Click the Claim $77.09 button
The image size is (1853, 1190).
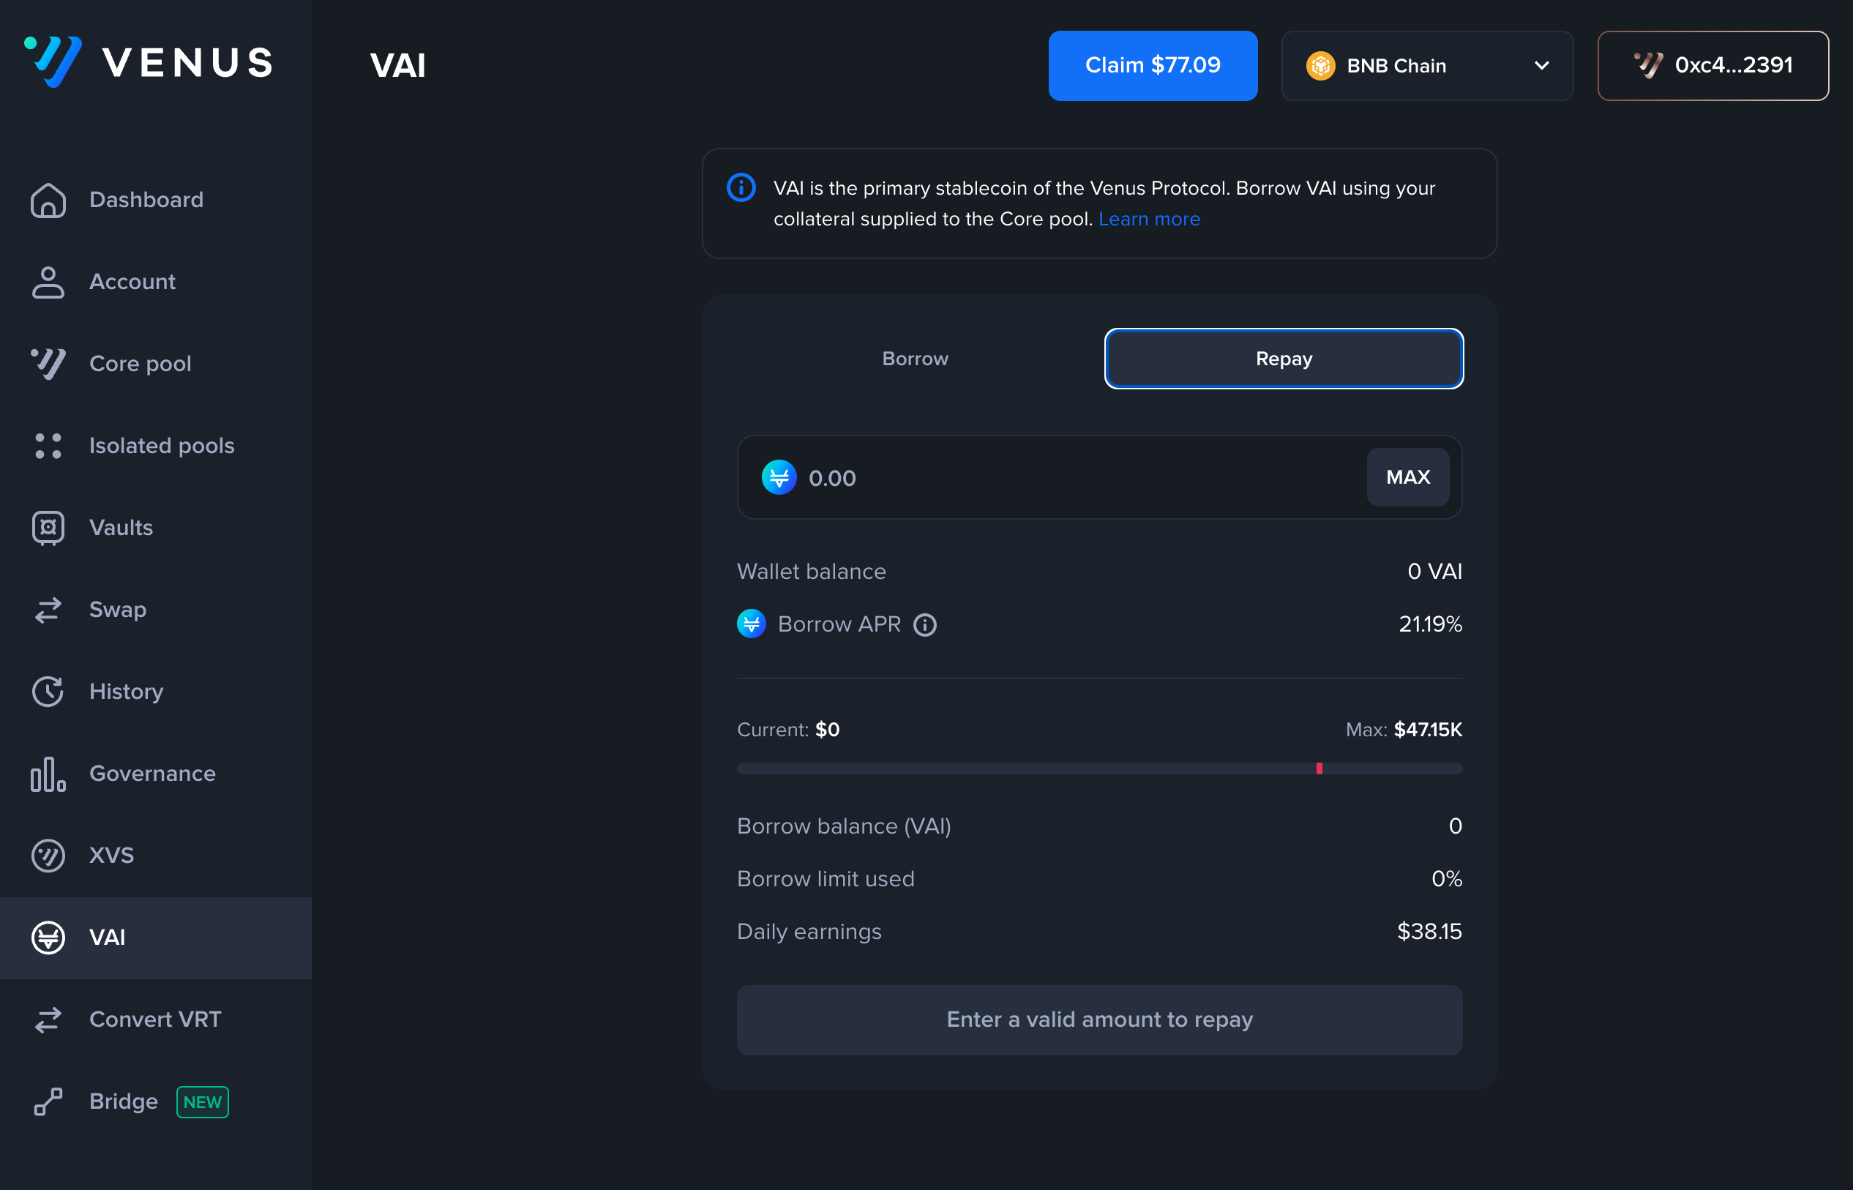(x=1152, y=66)
